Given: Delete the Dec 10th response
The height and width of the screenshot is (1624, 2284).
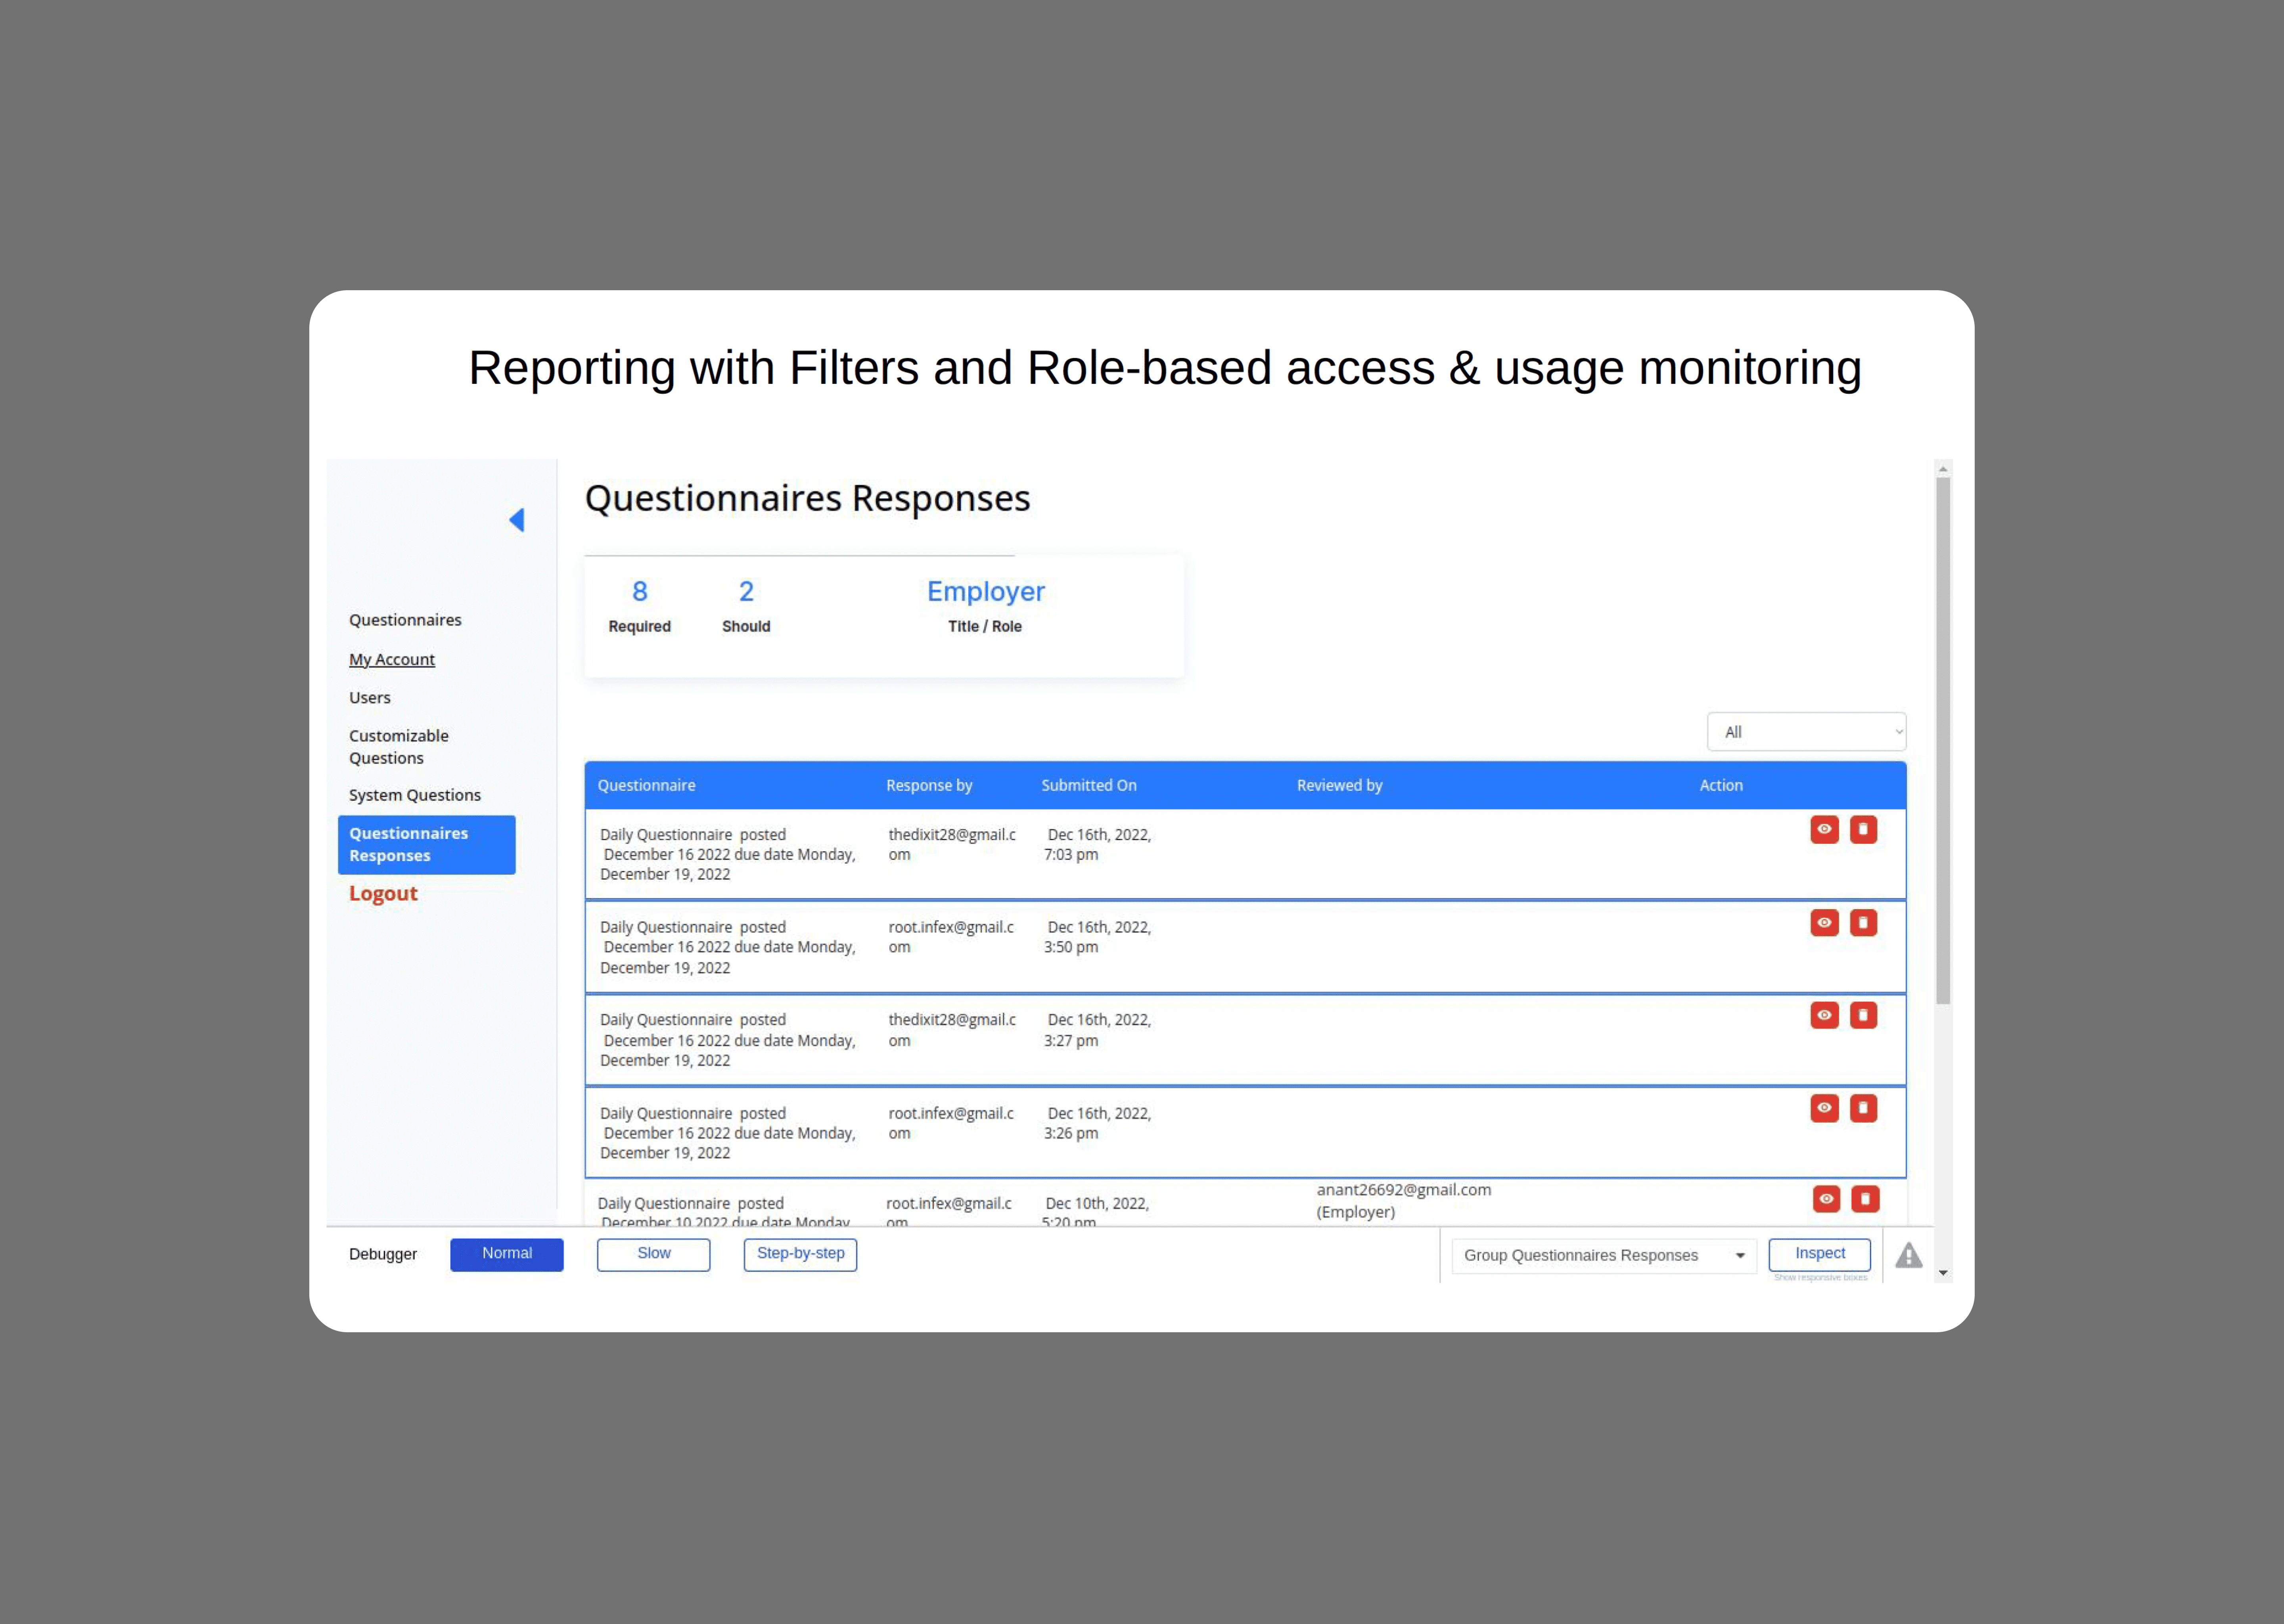Looking at the screenshot, I should [1865, 1199].
